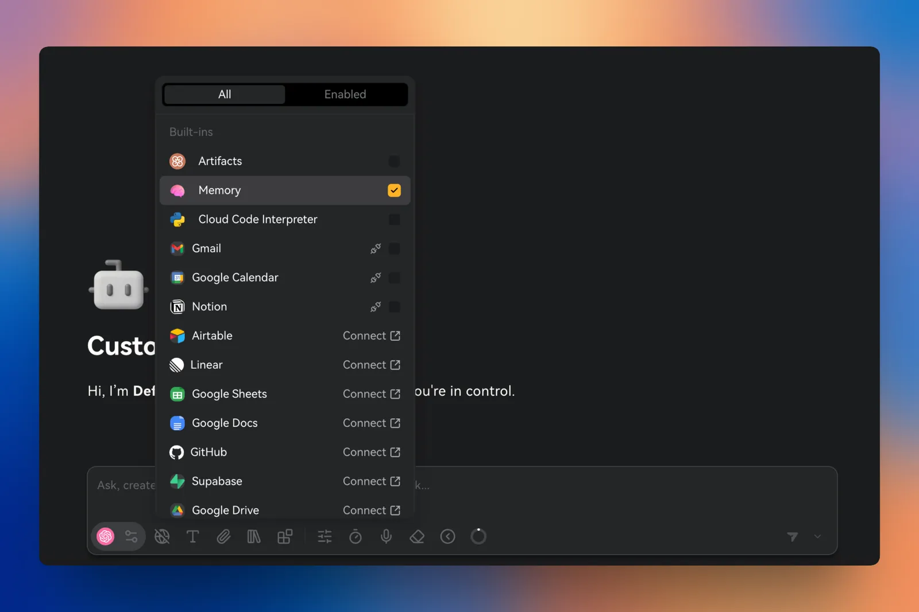The height and width of the screenshot is (612, 919).
Task: Tick the Gmail checkbox
Action: [394, 248]
